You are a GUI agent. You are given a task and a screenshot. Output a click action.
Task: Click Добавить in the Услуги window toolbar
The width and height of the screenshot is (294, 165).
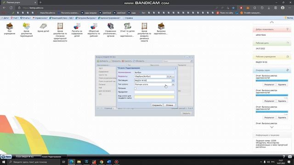(x=102, y=61)
